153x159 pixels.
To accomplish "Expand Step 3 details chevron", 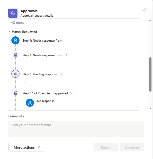I will coord(66,55).
